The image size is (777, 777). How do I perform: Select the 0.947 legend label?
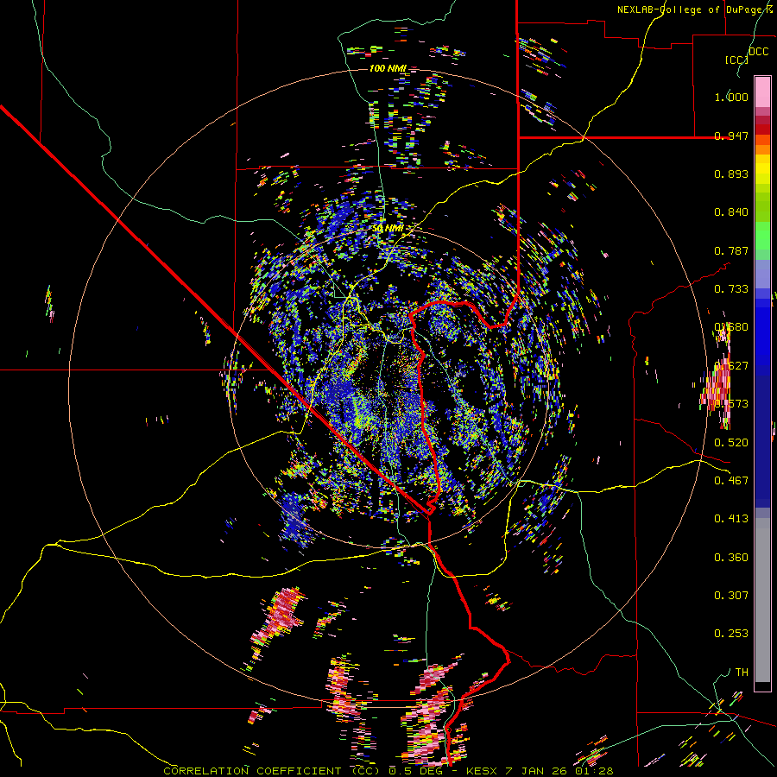(731, 136)
